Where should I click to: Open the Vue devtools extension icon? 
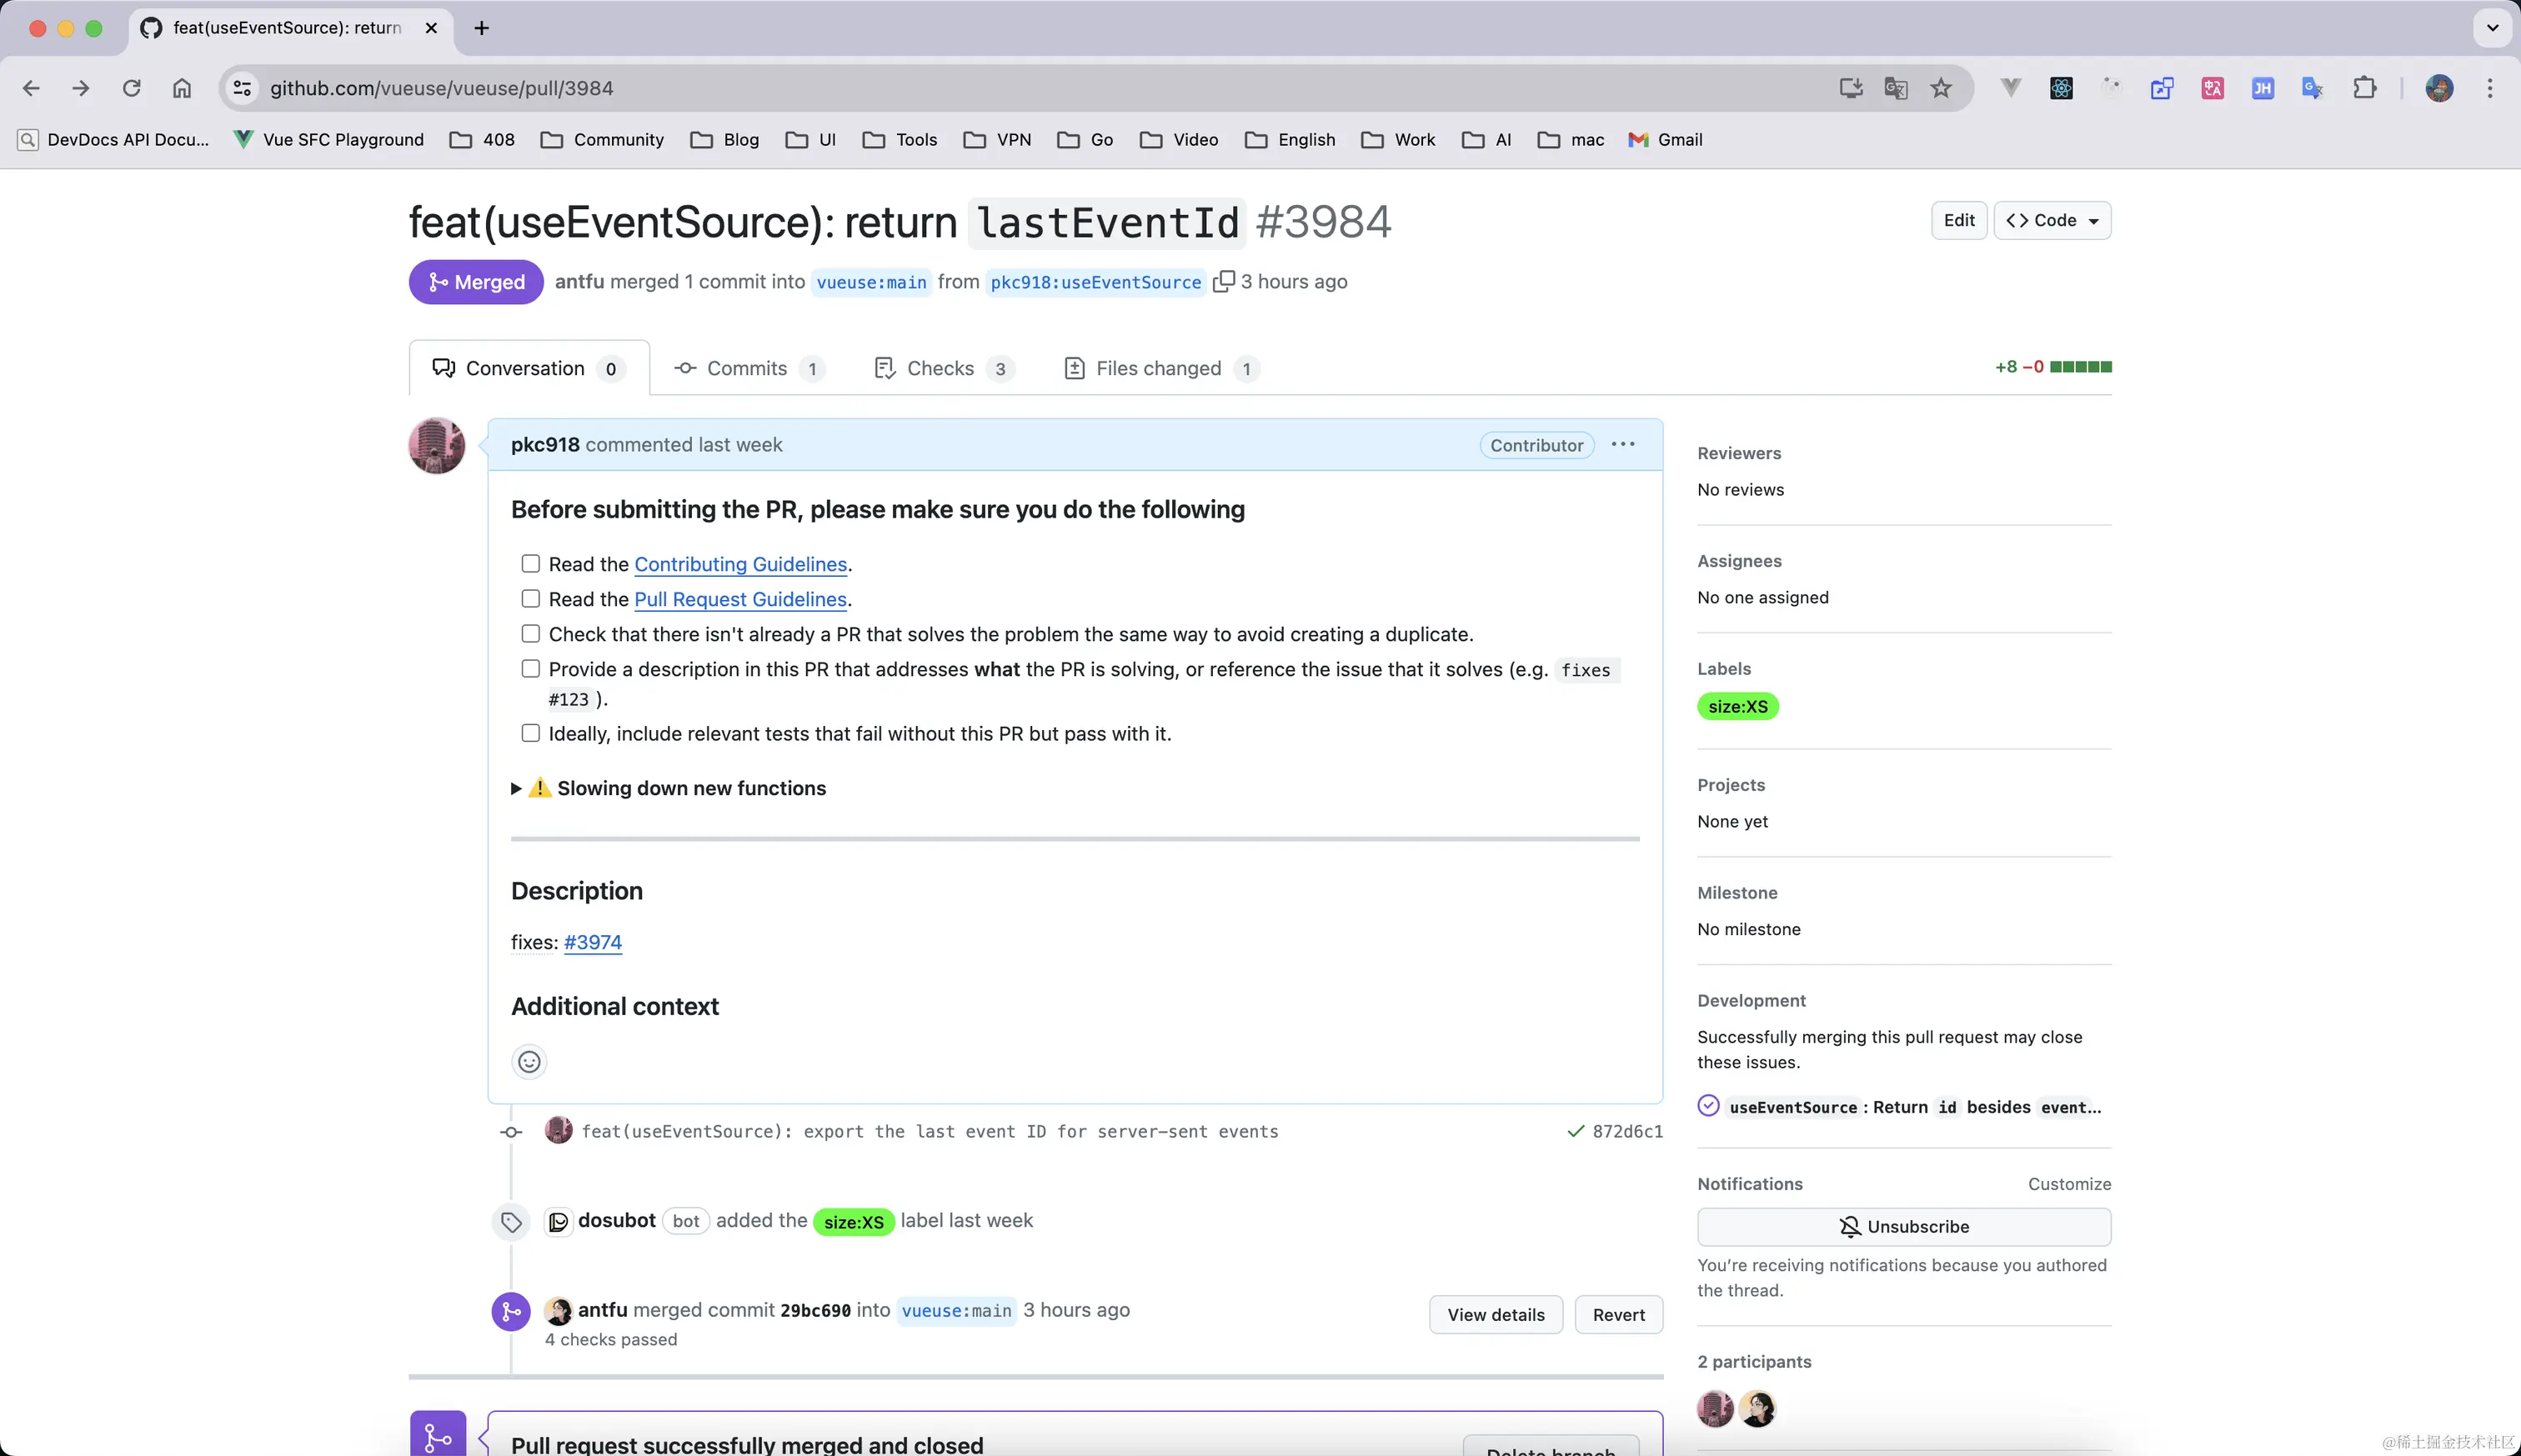pyautogui.click(x=2011, y=88)
